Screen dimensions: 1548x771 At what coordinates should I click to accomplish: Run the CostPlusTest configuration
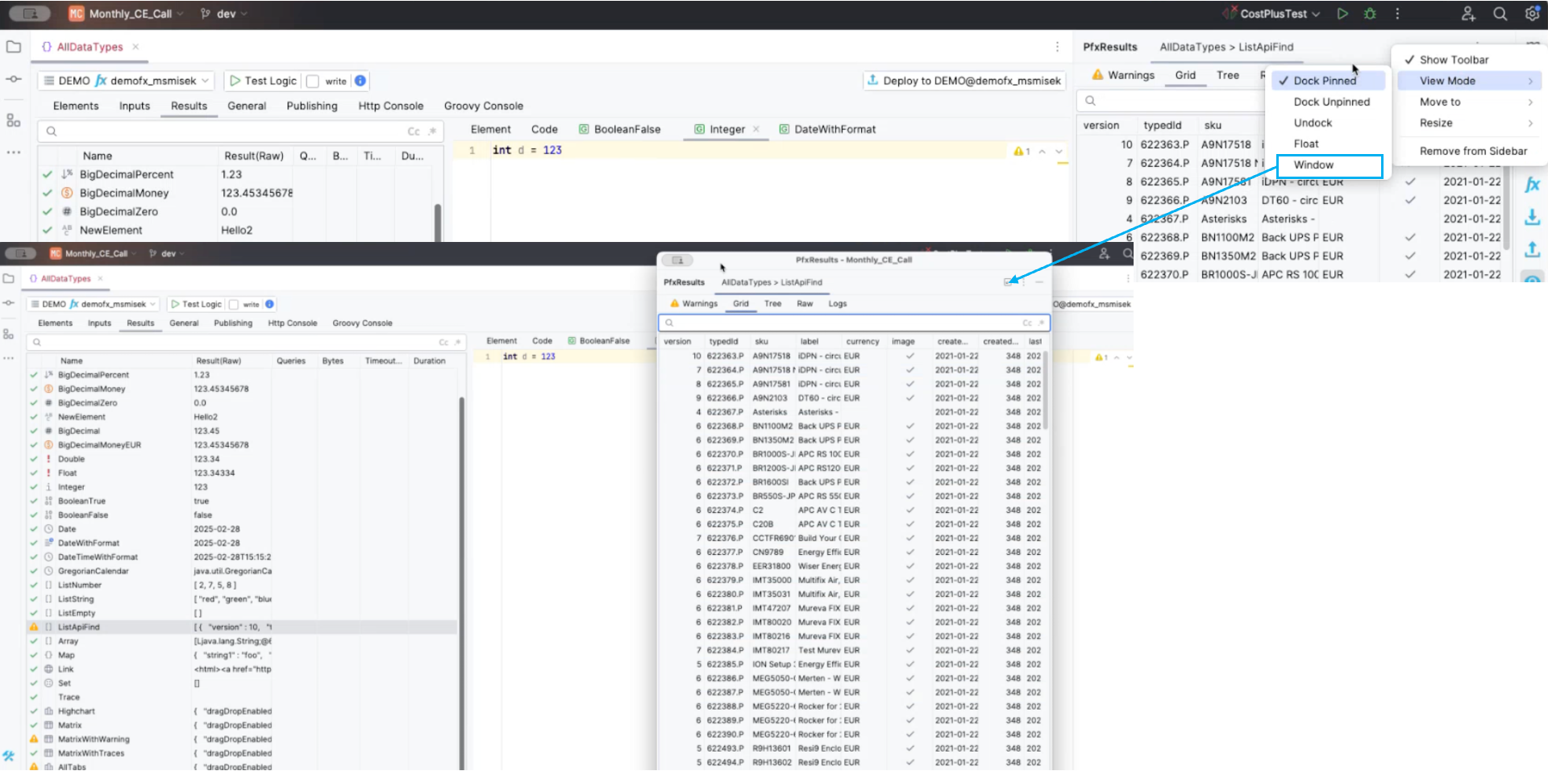tap(1342, 14)
